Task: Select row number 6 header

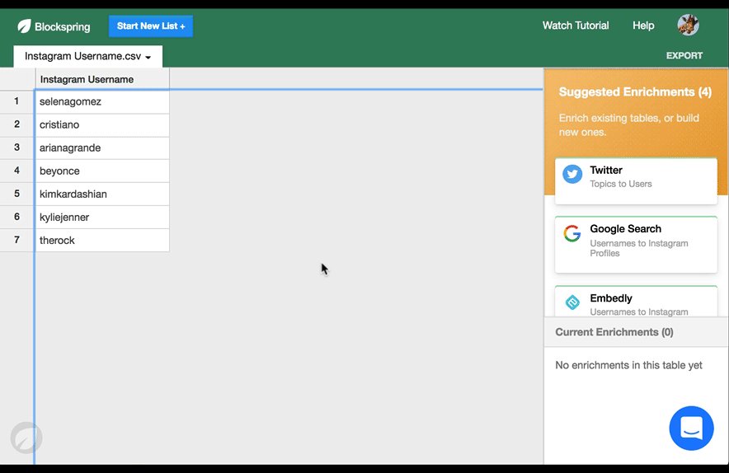Action: point(17,217)
